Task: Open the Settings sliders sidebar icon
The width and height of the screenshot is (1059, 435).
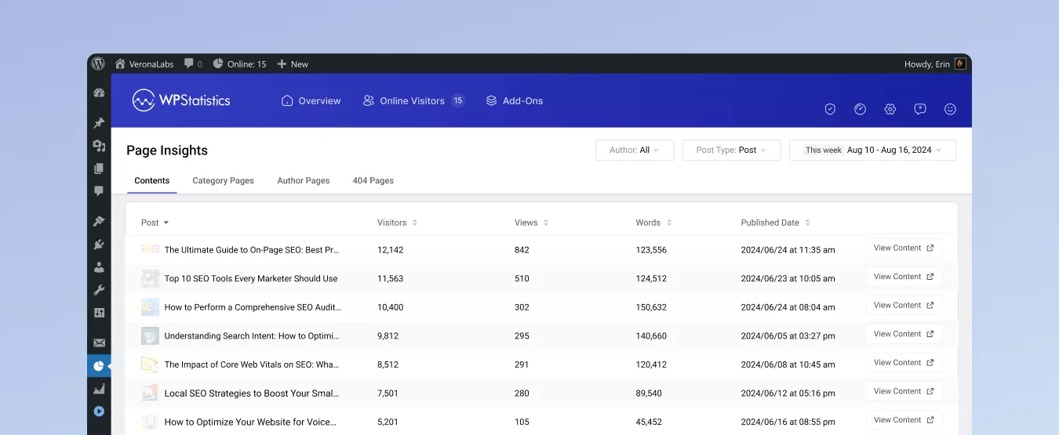Action: click(99, 313)
